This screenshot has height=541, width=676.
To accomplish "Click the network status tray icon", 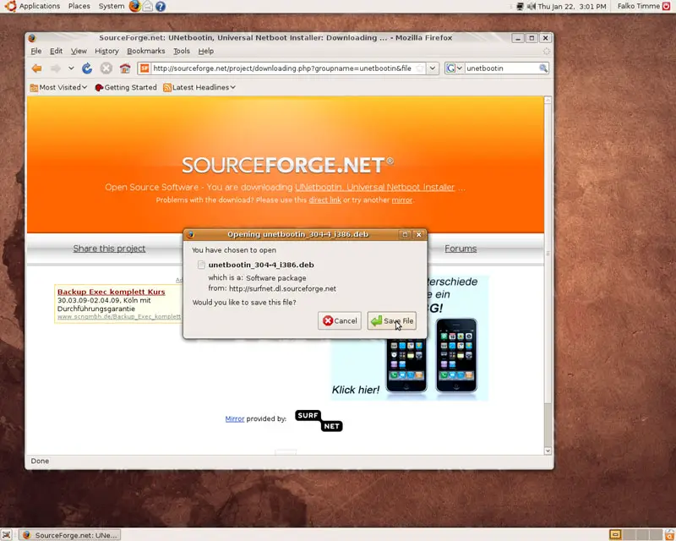I will (x=521, y=7).
